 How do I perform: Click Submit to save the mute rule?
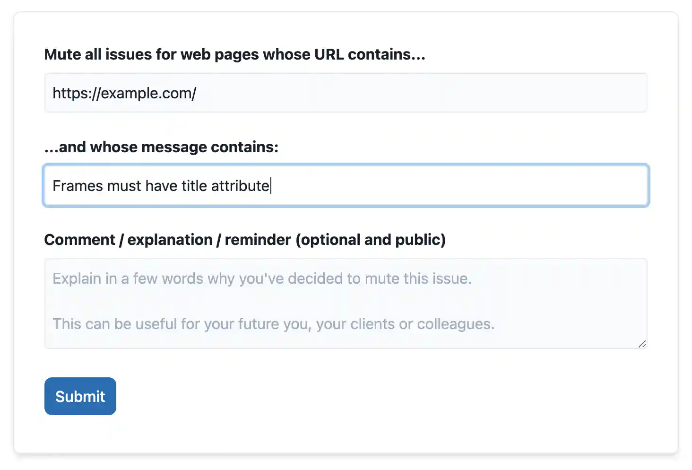click(x=80, y=396)
